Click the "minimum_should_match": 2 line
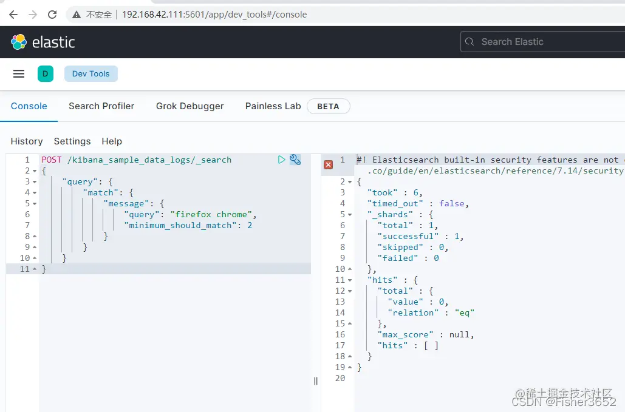Screen dimensions: 625x412 coord(188,225)
